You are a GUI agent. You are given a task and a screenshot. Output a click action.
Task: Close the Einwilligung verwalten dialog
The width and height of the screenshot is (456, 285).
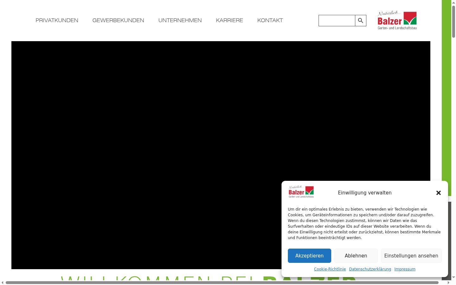pyautogui.click(x=439, y=193)
